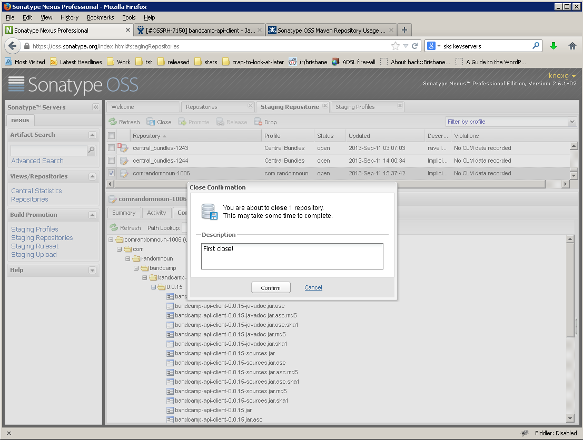Screen dimensions: 583x440
Task: Open the Summary tab of comrandomnoun-1006
Action: point(124,213)
